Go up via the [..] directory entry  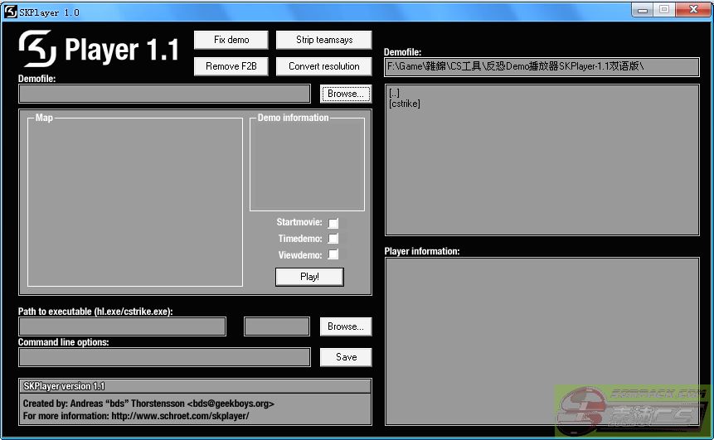(x=394, y=93)
